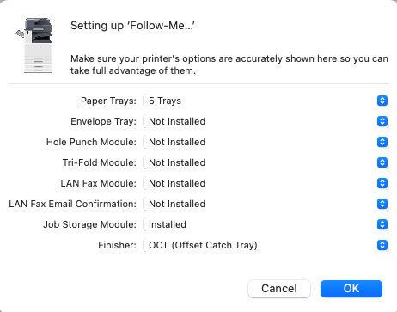Image resolution: width=397 pixels, height=312 pixels.
Task: Confirm printer setup with OK button
Action: tap(351, 289)
